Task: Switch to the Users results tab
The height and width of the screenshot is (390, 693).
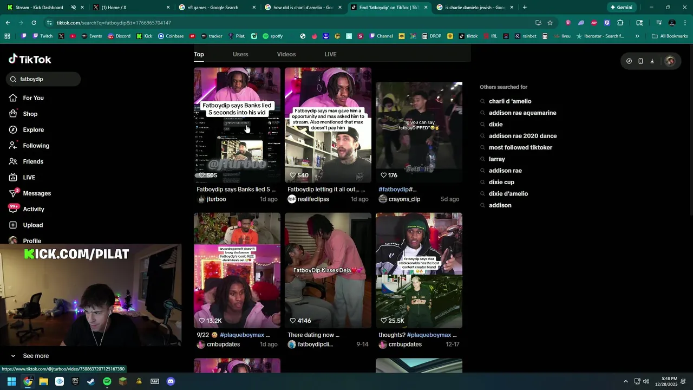Action: click(x=240, y=54)
